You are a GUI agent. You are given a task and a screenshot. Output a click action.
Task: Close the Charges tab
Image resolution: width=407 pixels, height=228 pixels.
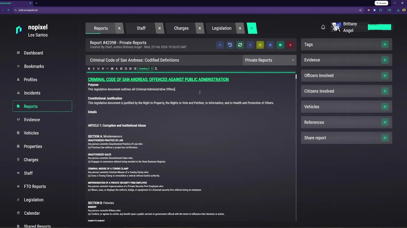200,28
